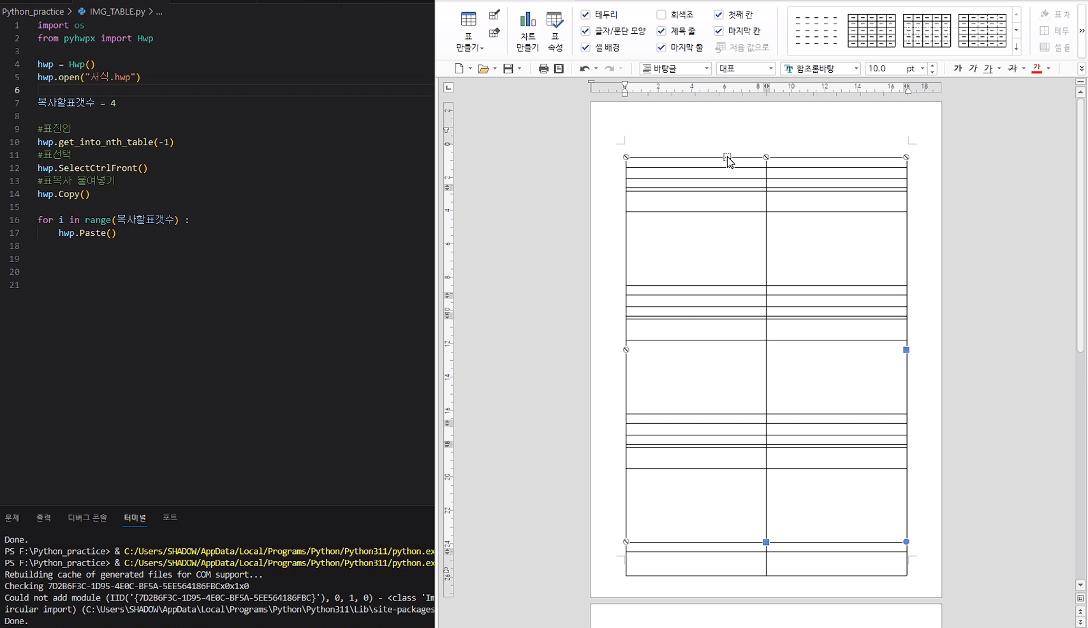
Task: Toggle the 테두리 checkbox
Action: (x=585, y=15)
